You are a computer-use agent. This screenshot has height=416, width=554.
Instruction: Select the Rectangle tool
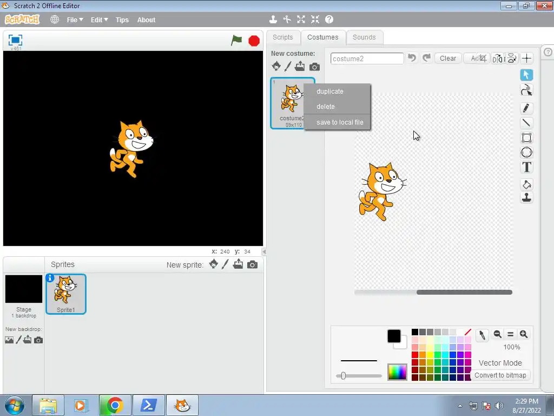[526, 138]
